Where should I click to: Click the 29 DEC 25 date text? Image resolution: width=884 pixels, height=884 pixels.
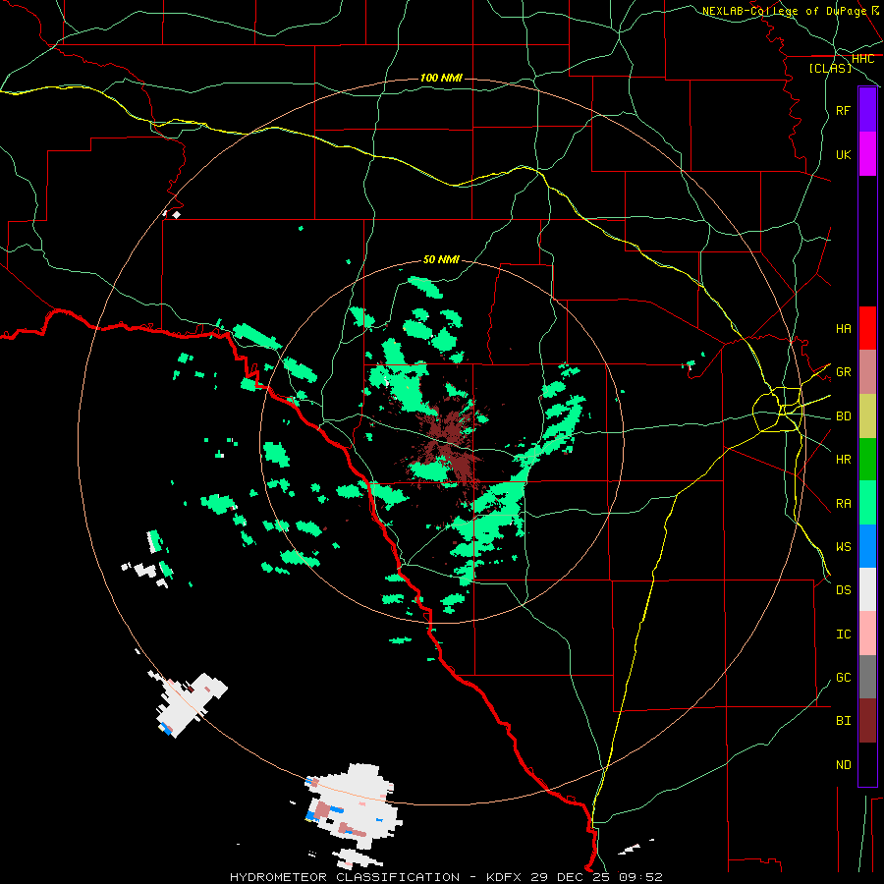coord(571,877)
